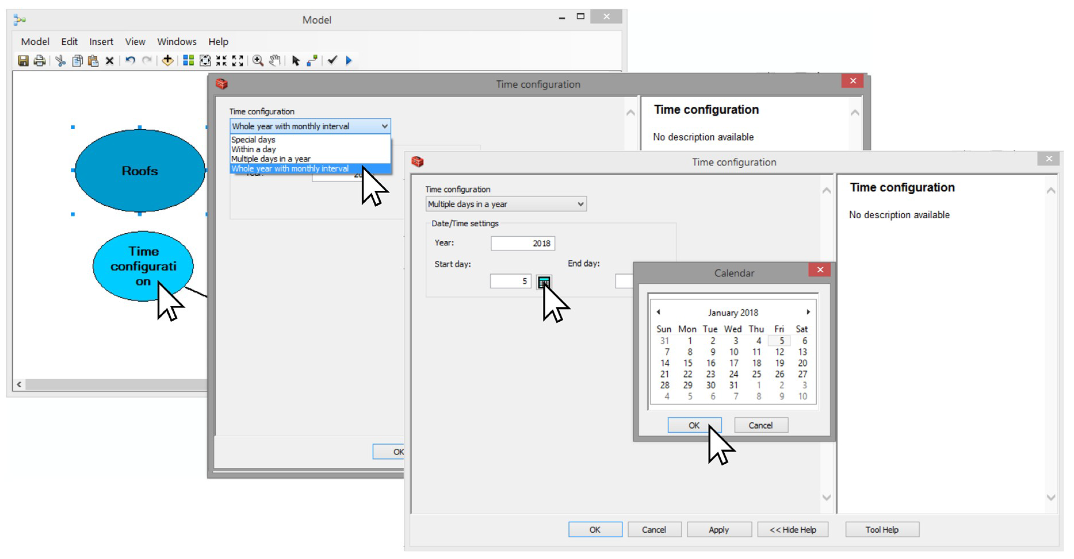Viewport: 1074px width, 559px height.
Task: Open the Windows menu
Action: 176,42
